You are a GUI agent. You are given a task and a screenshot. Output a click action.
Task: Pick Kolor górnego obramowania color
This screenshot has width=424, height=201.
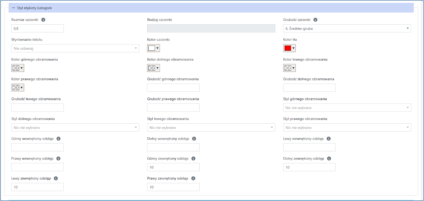pyautogui.click(x=17, y=68)
